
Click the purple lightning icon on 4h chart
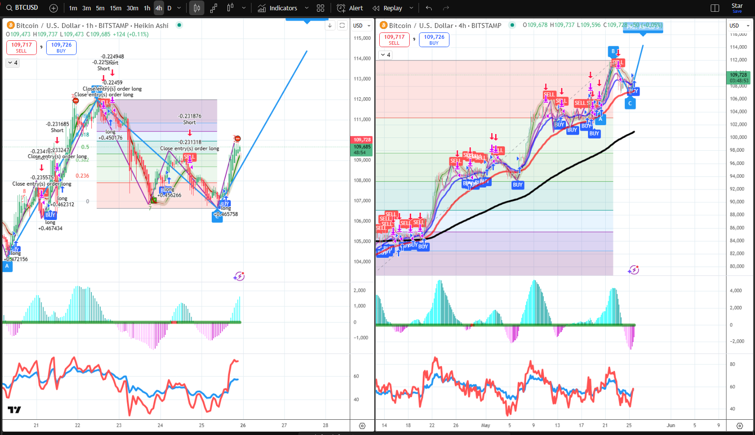point(633,270)
